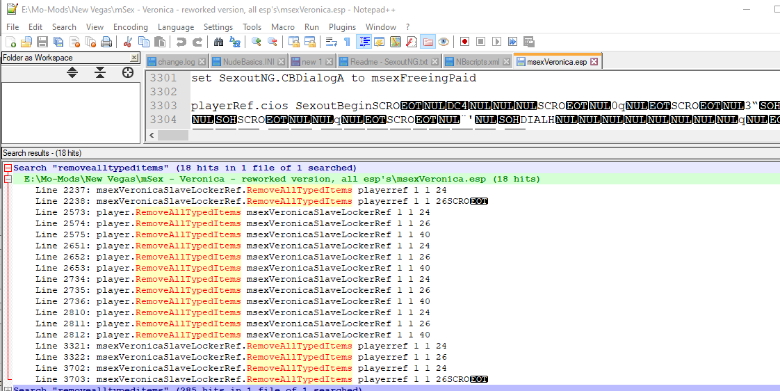The image size is (780, 391).
Task: Click the editor horizontal scrollbar thumb
Action: pyautogui.click(x=172, y=136)
